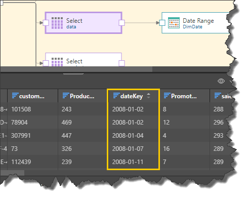This screenshot has width=248, height=198.
Task: Expand the chevron next to eye icon
Action: coord(231,82)
